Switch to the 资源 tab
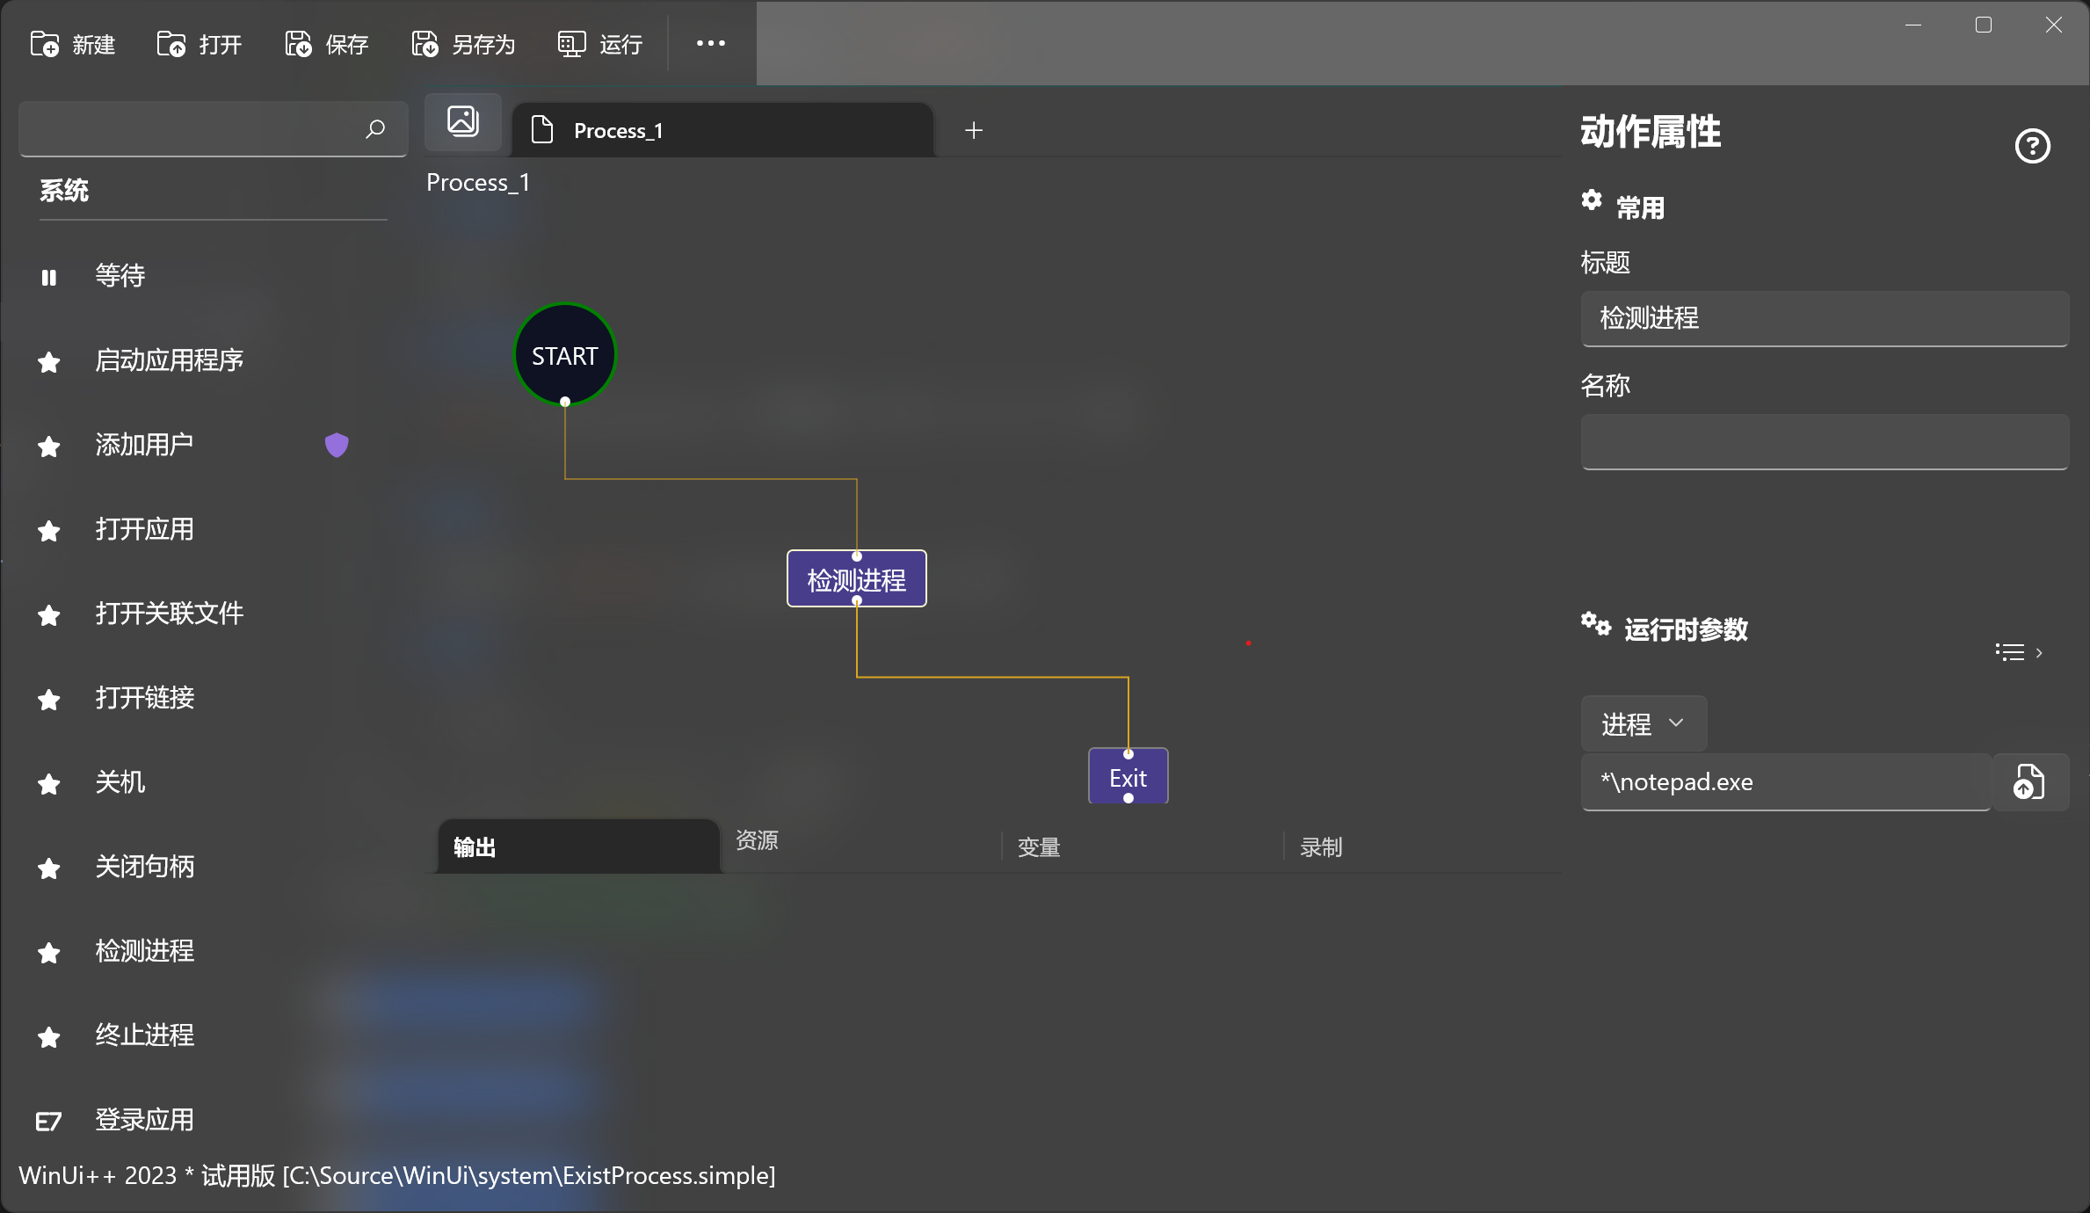The width and height of the screenshot is (2090, 1213). pyautogui.click(x=757, y=840)
